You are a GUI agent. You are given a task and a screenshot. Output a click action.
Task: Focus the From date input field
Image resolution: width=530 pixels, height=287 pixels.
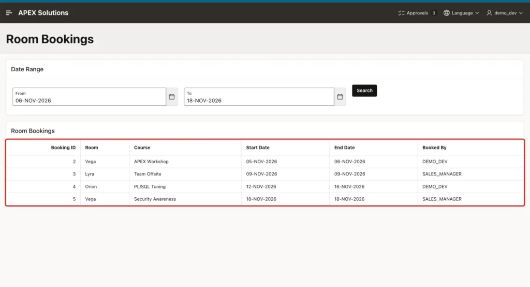89,97
